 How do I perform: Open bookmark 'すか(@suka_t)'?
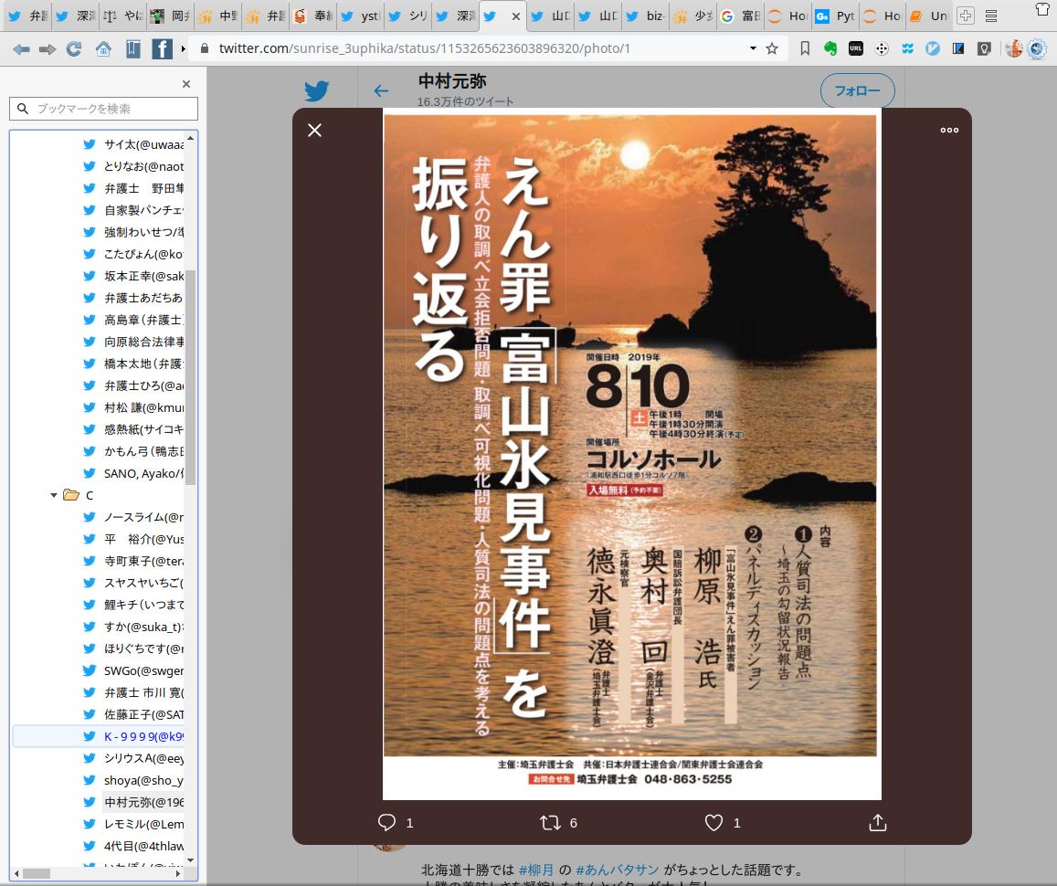click(x=133, y=627)
